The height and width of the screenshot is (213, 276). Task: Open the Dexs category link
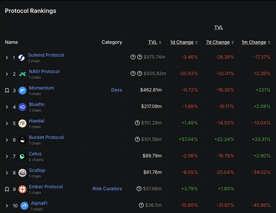click(116, 90)
